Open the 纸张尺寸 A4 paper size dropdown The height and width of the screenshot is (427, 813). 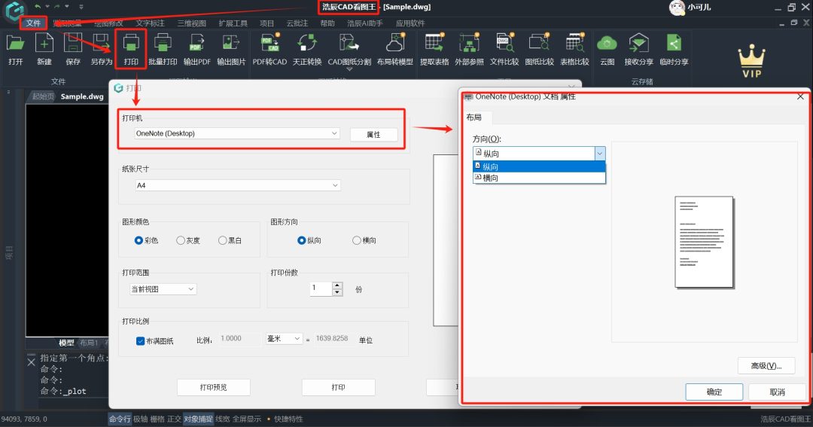pos(237,185)
